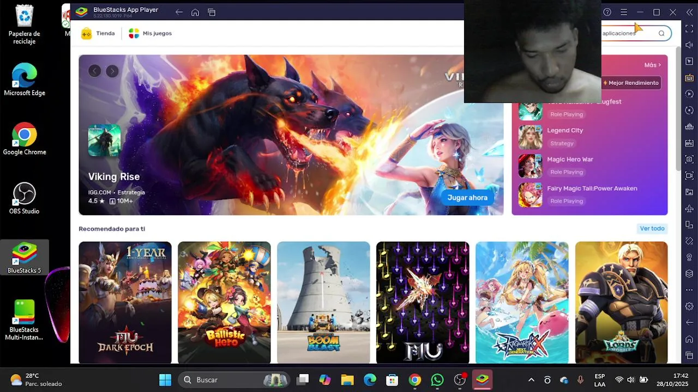
Task: Open the ESP LAA language switcher
Action: tap(599, 379)
